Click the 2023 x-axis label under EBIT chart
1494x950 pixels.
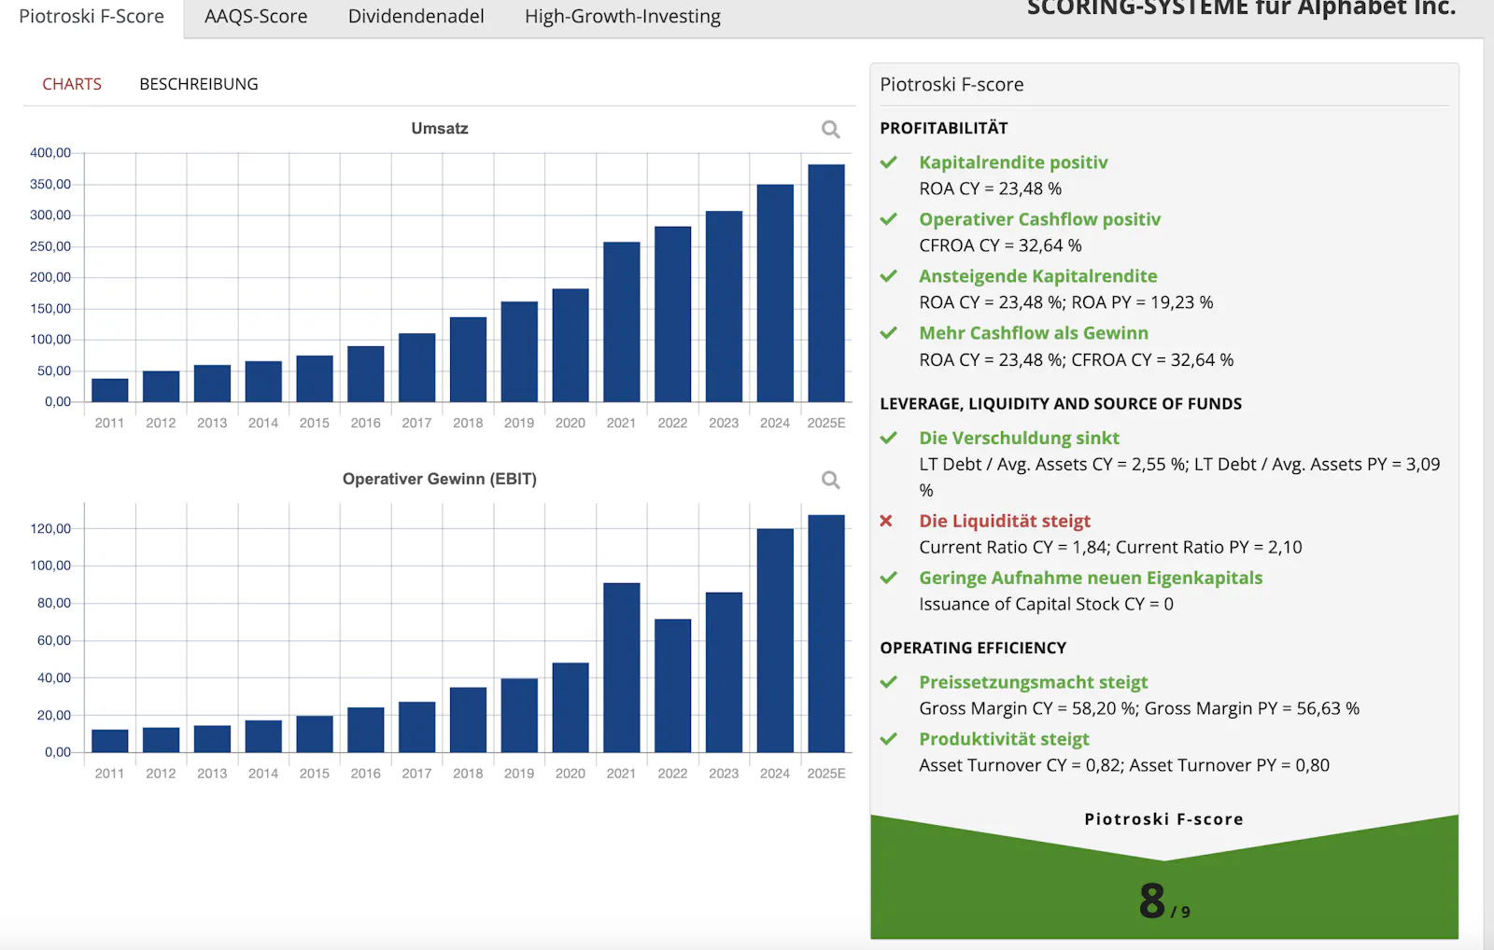click(724, 774)
